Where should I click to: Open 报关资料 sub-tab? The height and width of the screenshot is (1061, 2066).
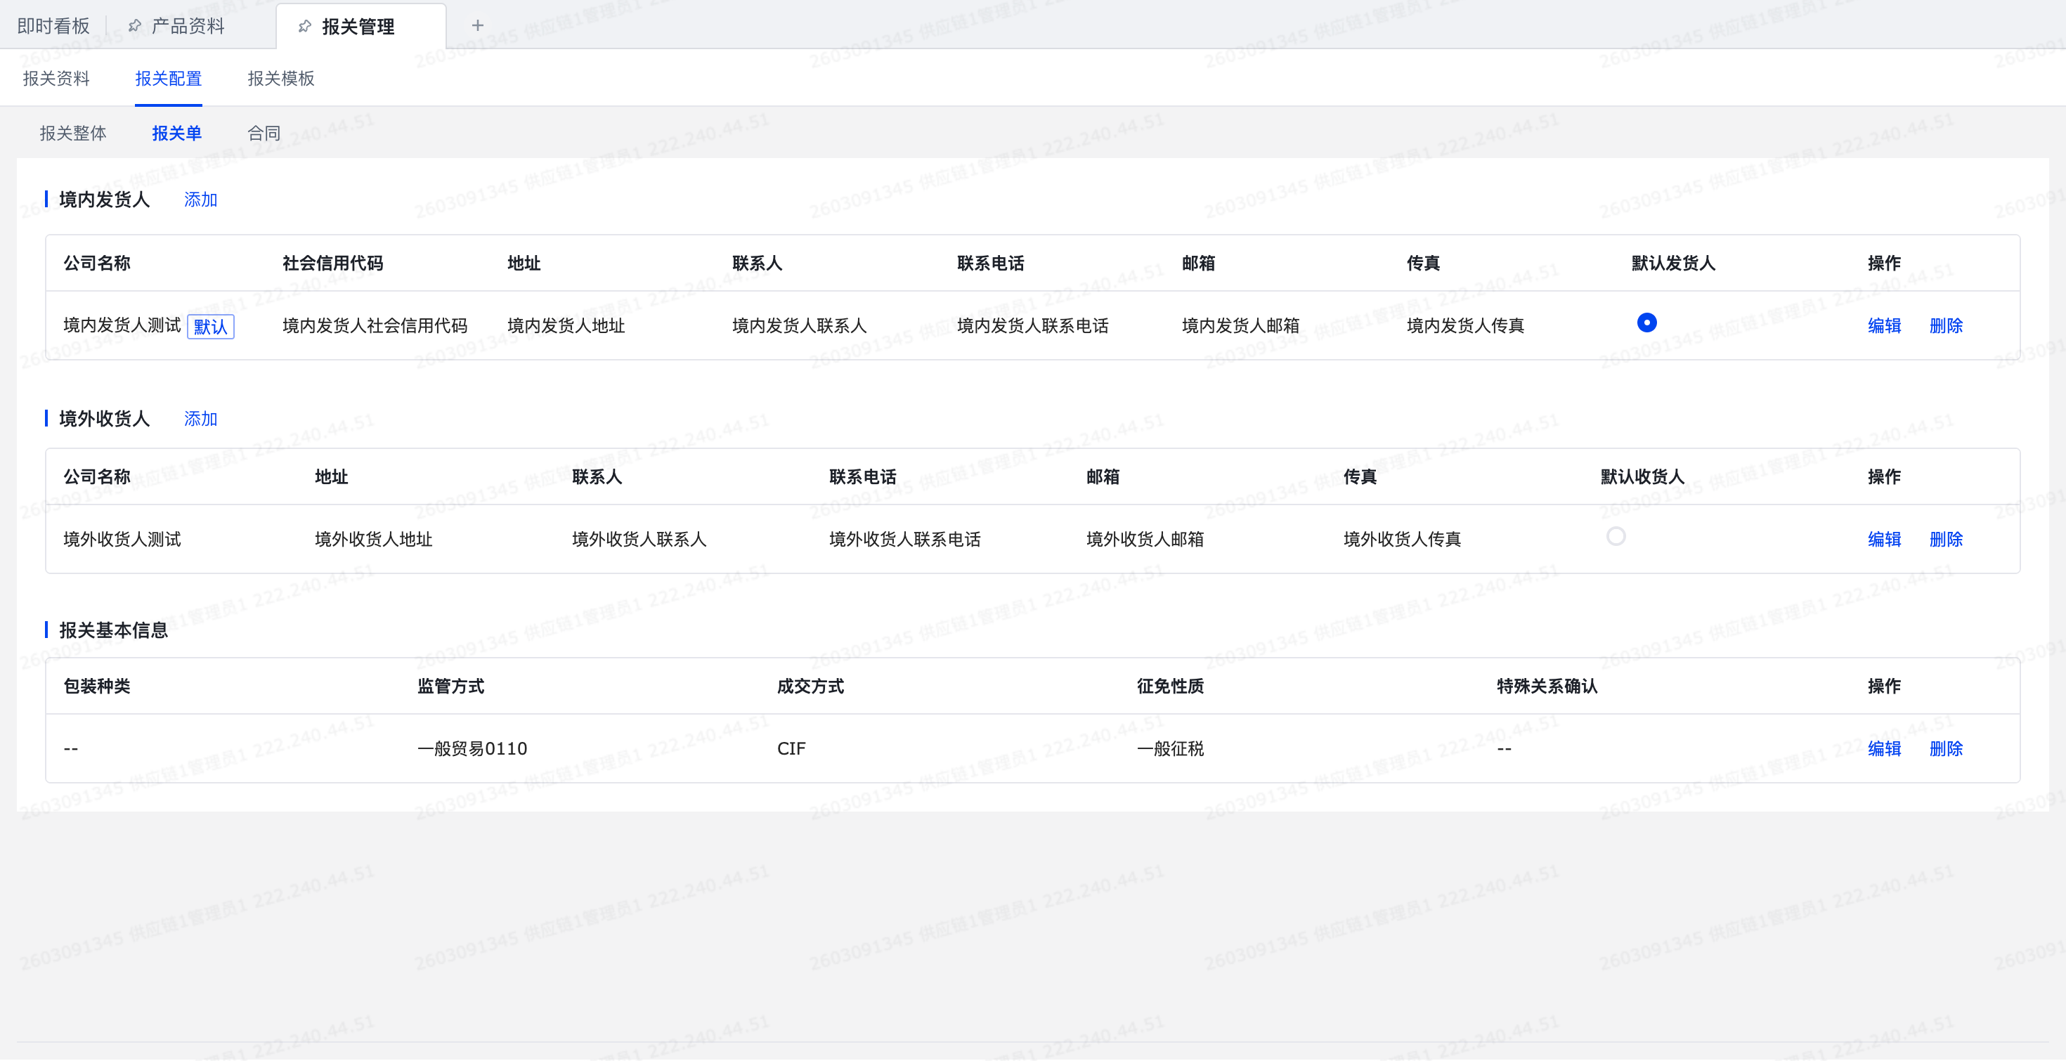click(56, 79)
